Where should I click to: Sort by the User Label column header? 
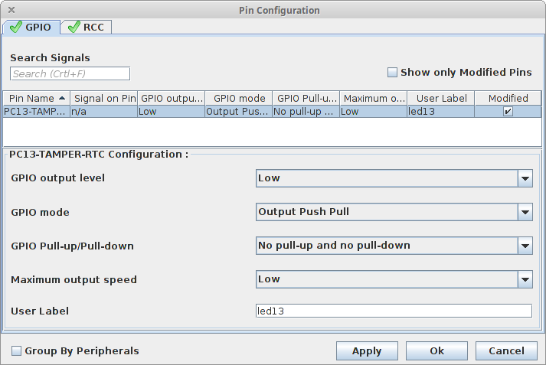(441, 99)
